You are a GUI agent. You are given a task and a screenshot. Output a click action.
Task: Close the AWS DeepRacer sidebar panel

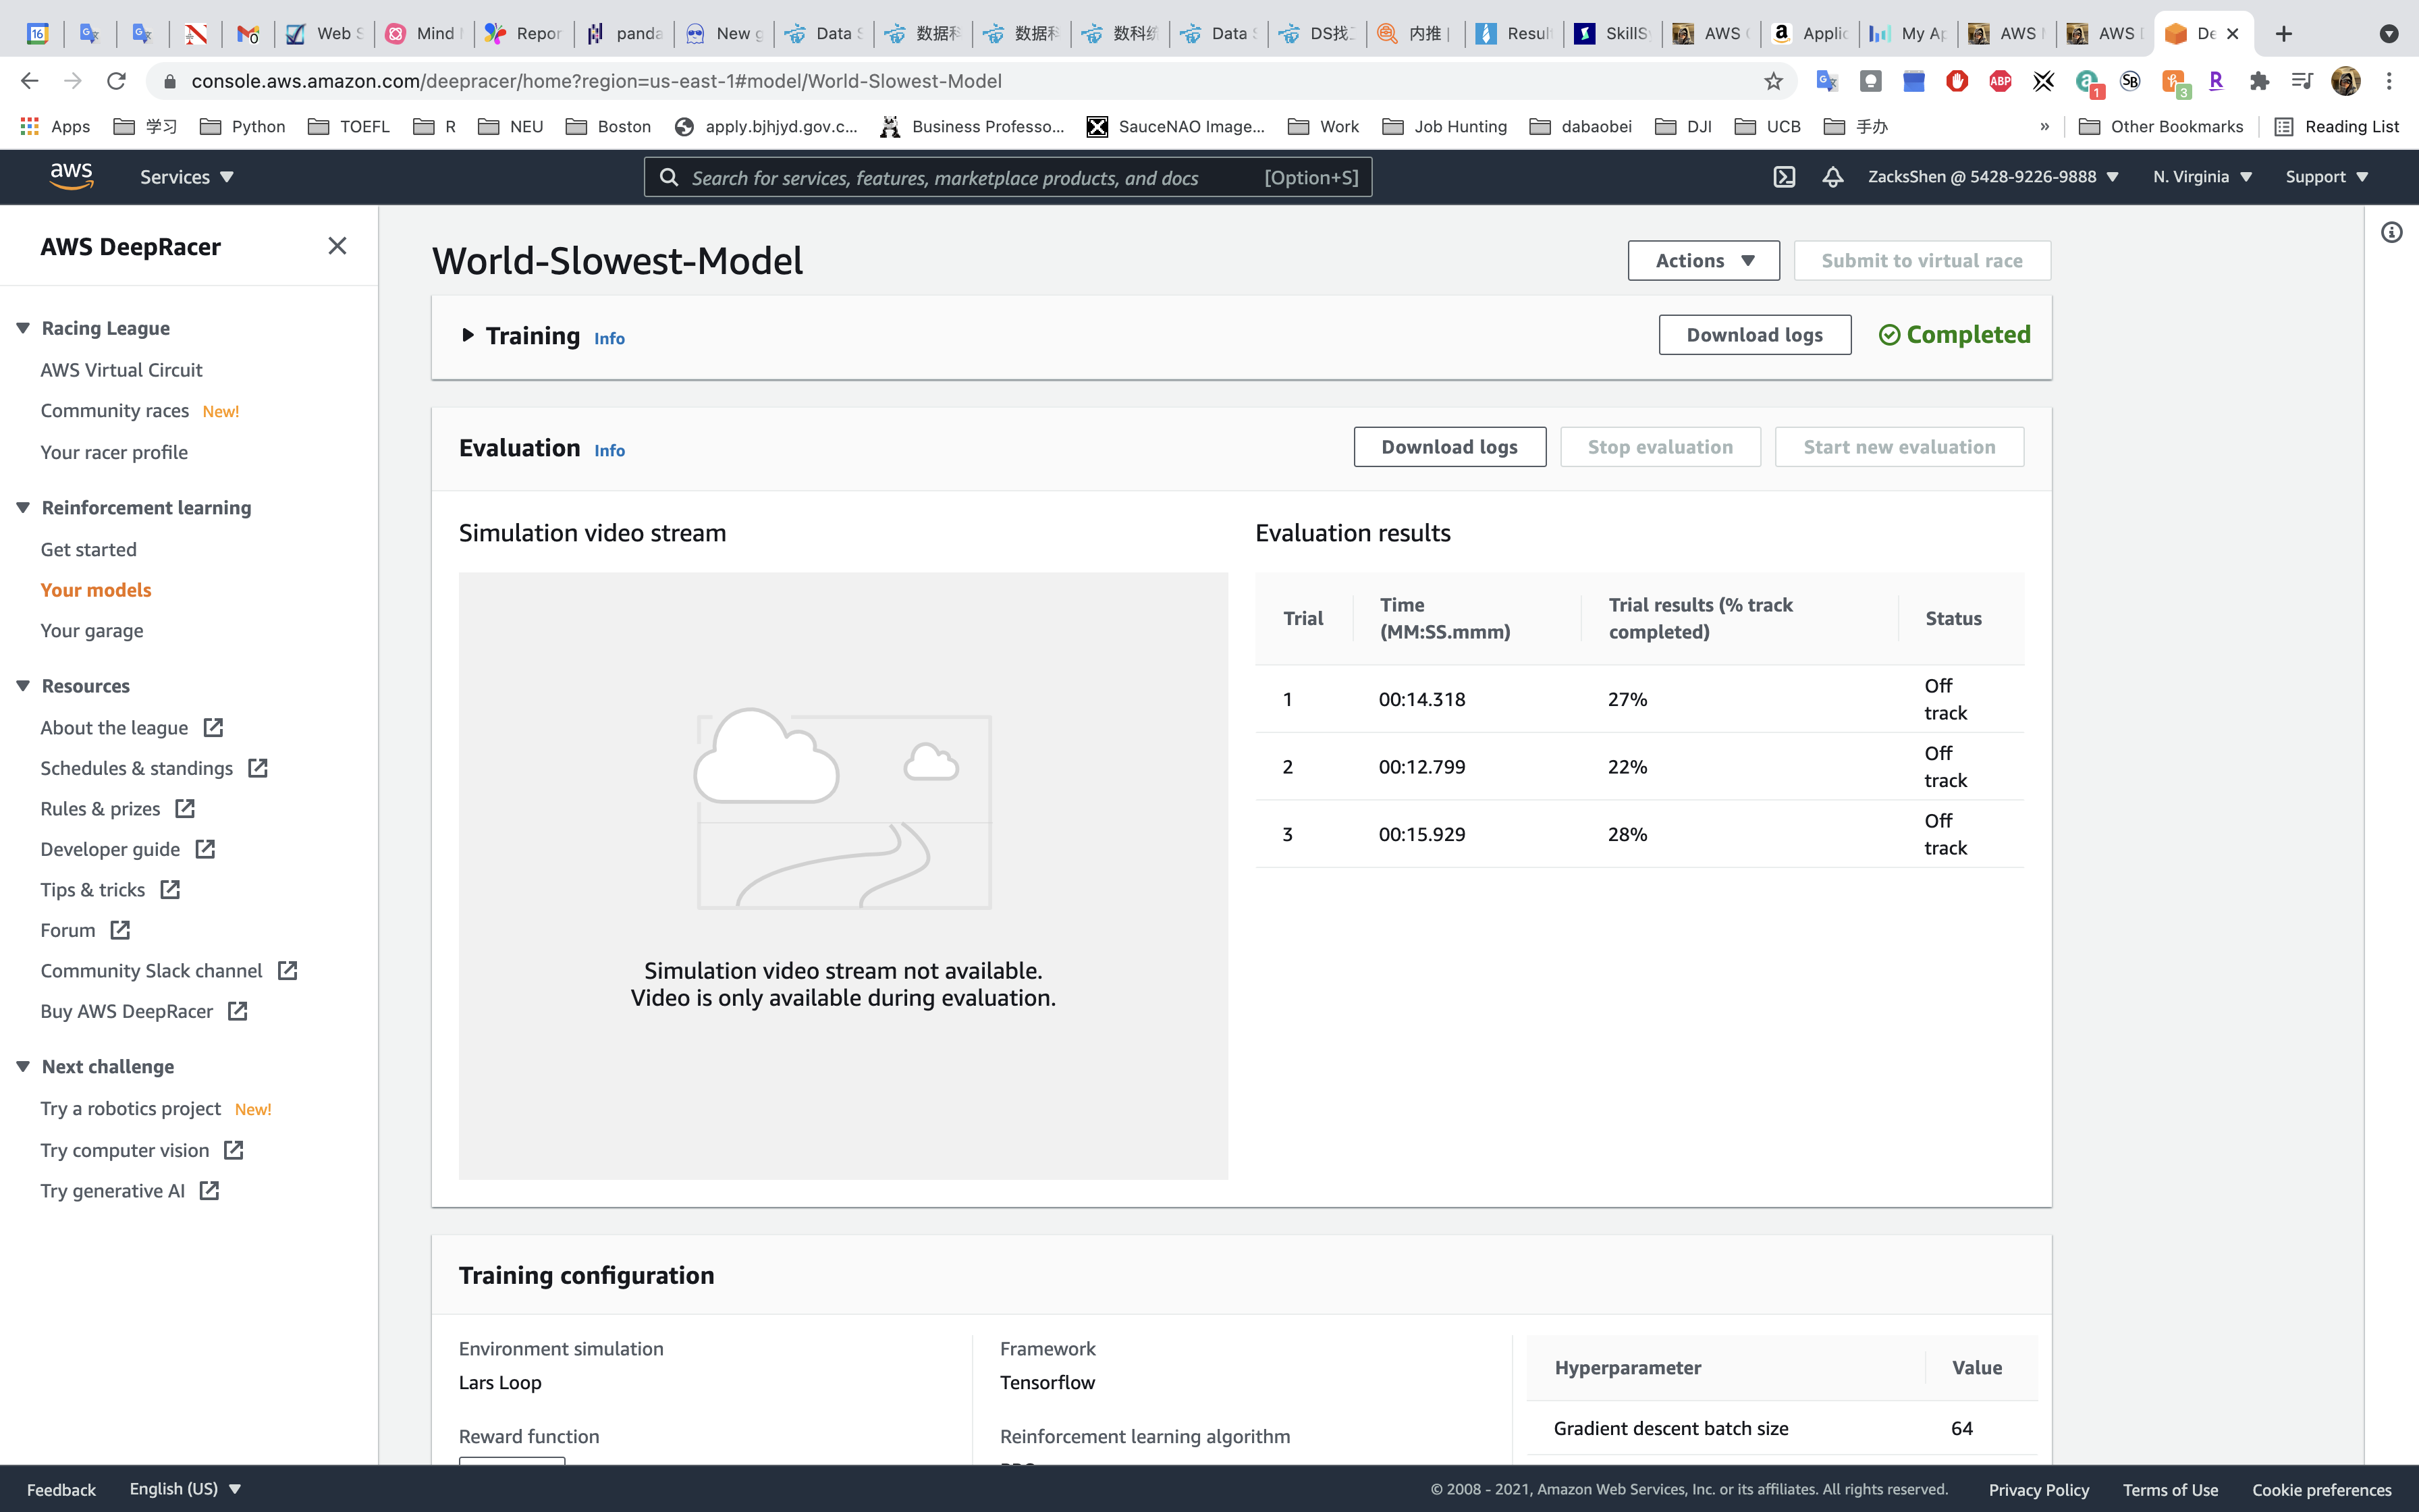(337, 246)
